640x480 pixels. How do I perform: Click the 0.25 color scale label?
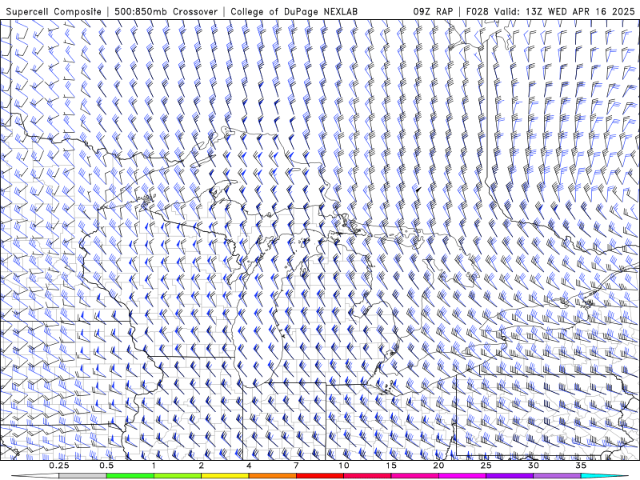pyautogui.click(x=59, y=466)
